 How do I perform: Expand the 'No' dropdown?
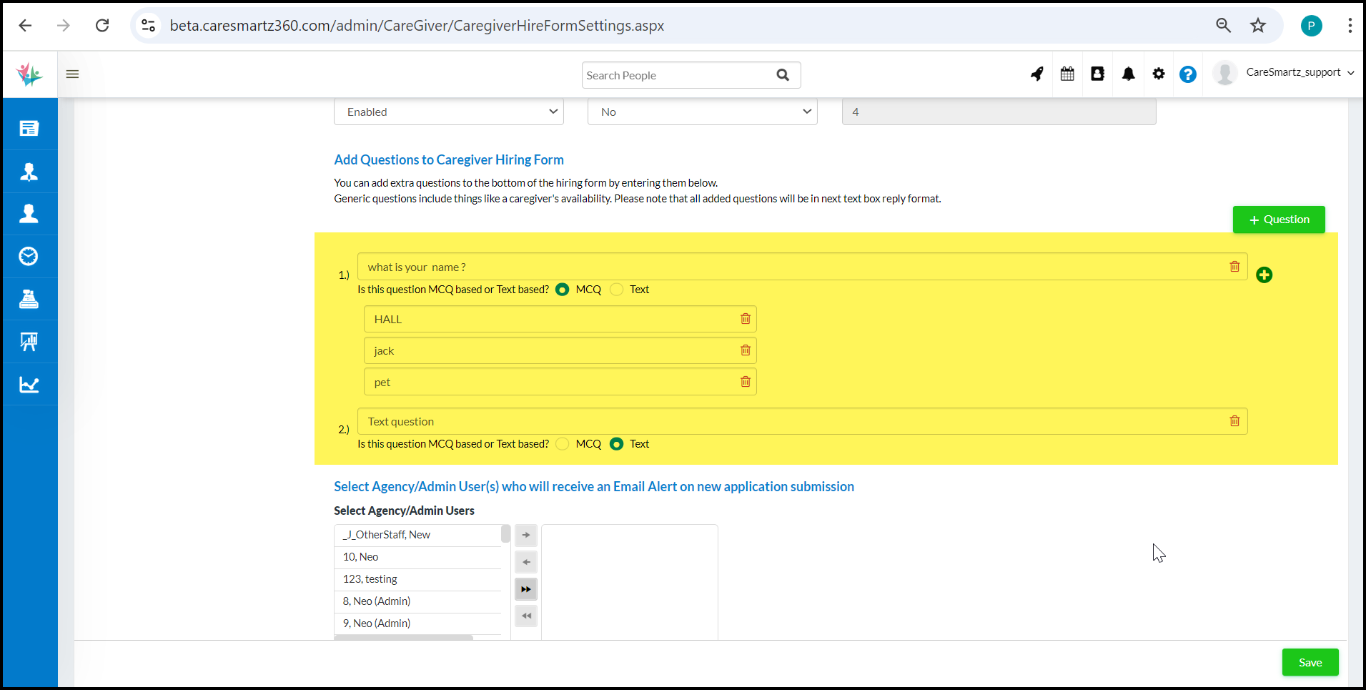[702, 112]
